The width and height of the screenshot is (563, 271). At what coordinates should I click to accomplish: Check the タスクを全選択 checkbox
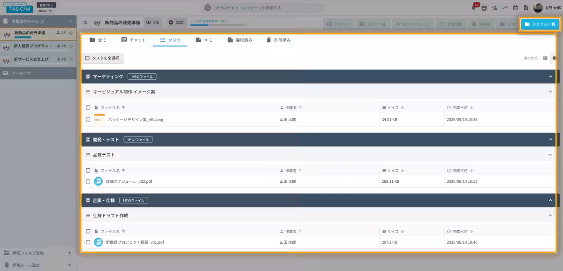click(87, 58)
